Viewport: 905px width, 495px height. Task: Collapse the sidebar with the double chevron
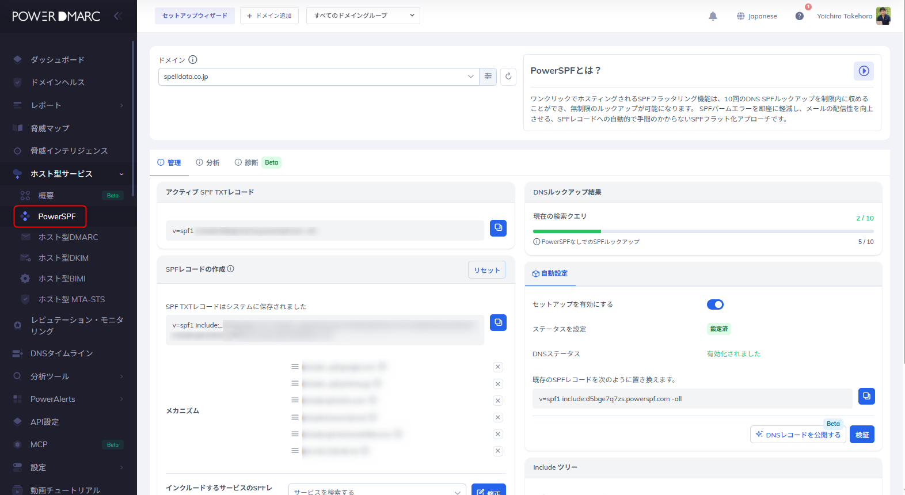[x=118, y=16]
